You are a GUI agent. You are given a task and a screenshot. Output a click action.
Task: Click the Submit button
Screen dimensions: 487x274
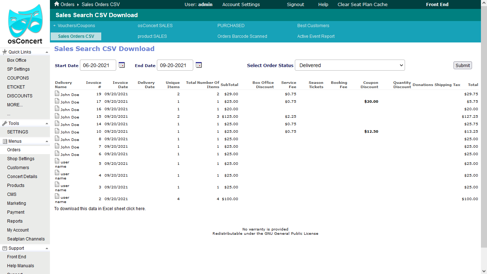(462, 65)
